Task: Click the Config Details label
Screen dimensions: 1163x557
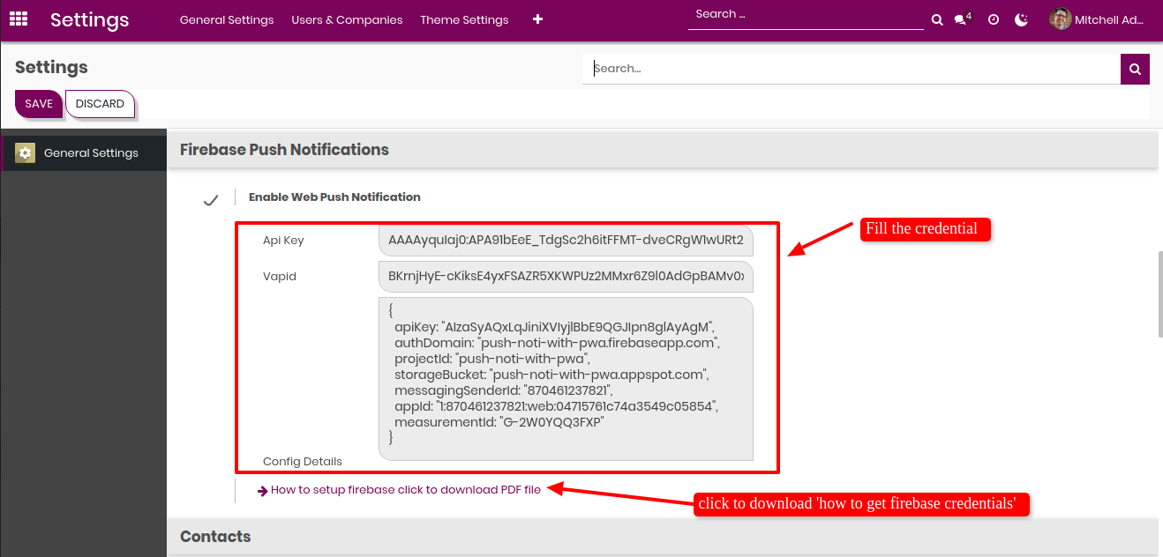Action: tap(303, 462)
